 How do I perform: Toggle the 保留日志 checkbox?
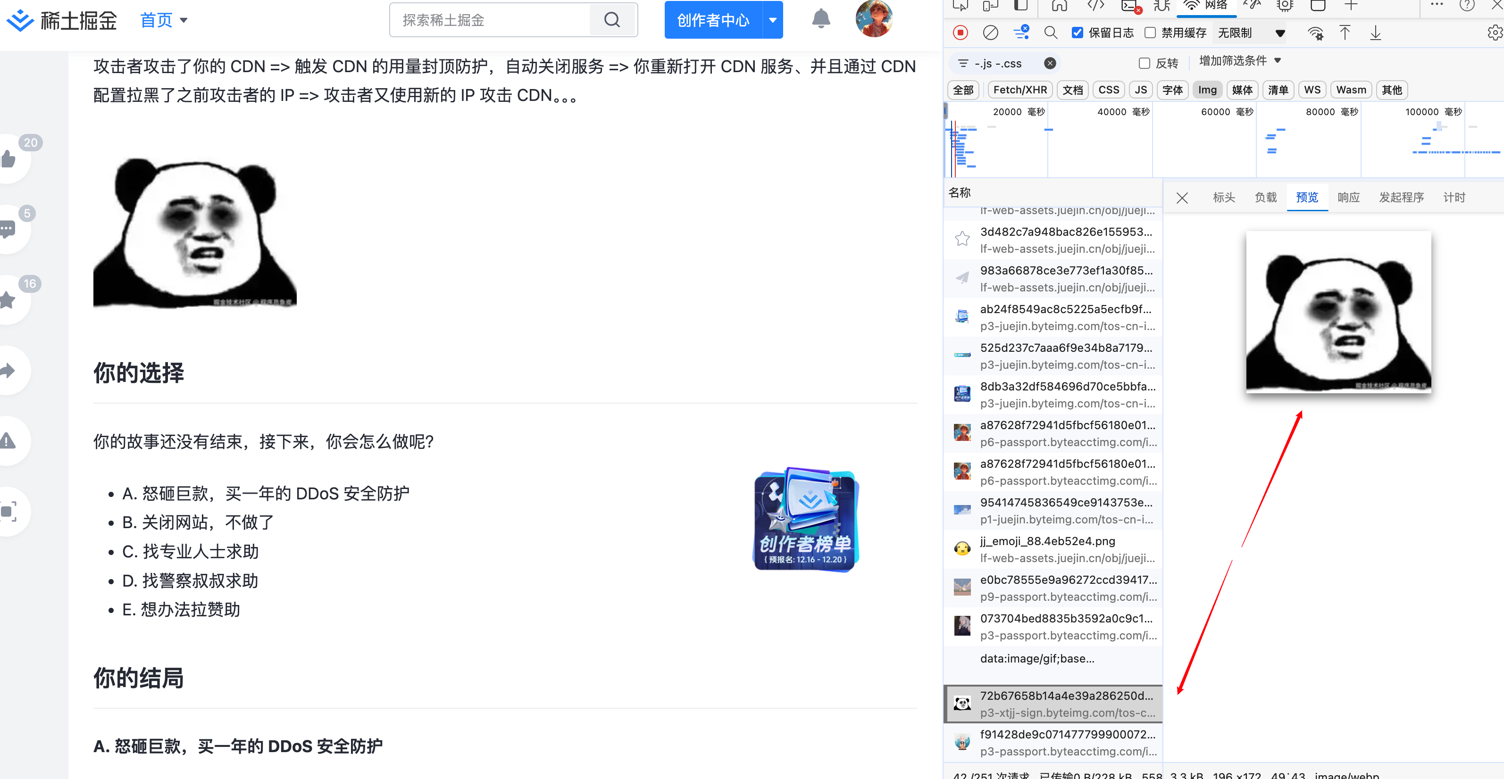[1078, 33]
